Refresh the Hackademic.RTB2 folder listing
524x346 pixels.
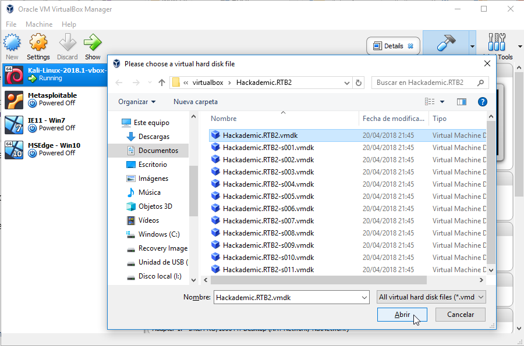pyautogui.click(x=359, y=83)
